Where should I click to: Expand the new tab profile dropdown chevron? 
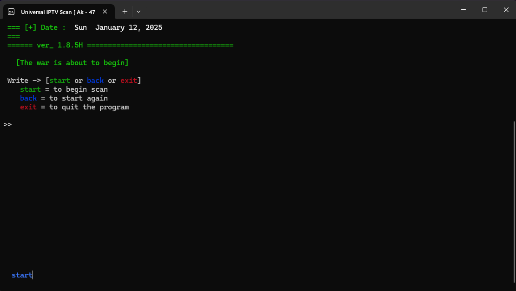point(139,11)
